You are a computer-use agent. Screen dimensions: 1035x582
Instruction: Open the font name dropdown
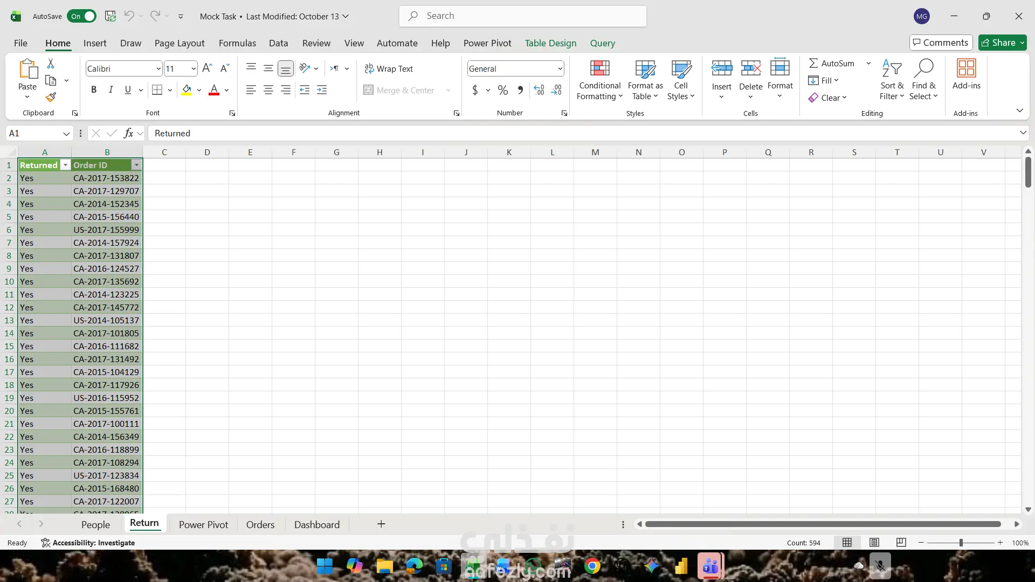click(158, 69)
